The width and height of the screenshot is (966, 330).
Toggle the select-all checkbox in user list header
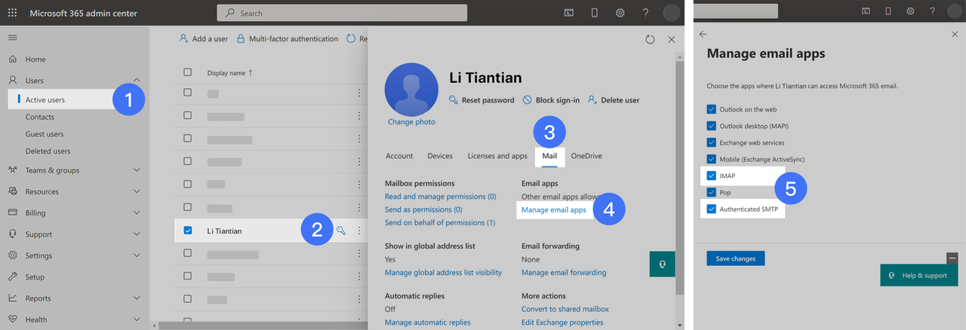(188, 72)
